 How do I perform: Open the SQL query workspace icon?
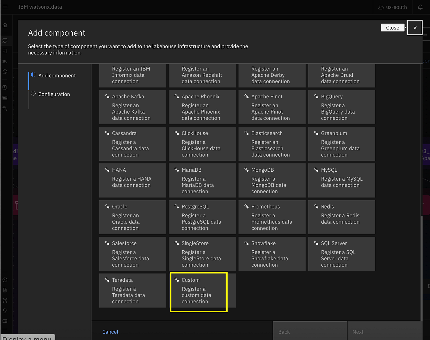[5, 61]
